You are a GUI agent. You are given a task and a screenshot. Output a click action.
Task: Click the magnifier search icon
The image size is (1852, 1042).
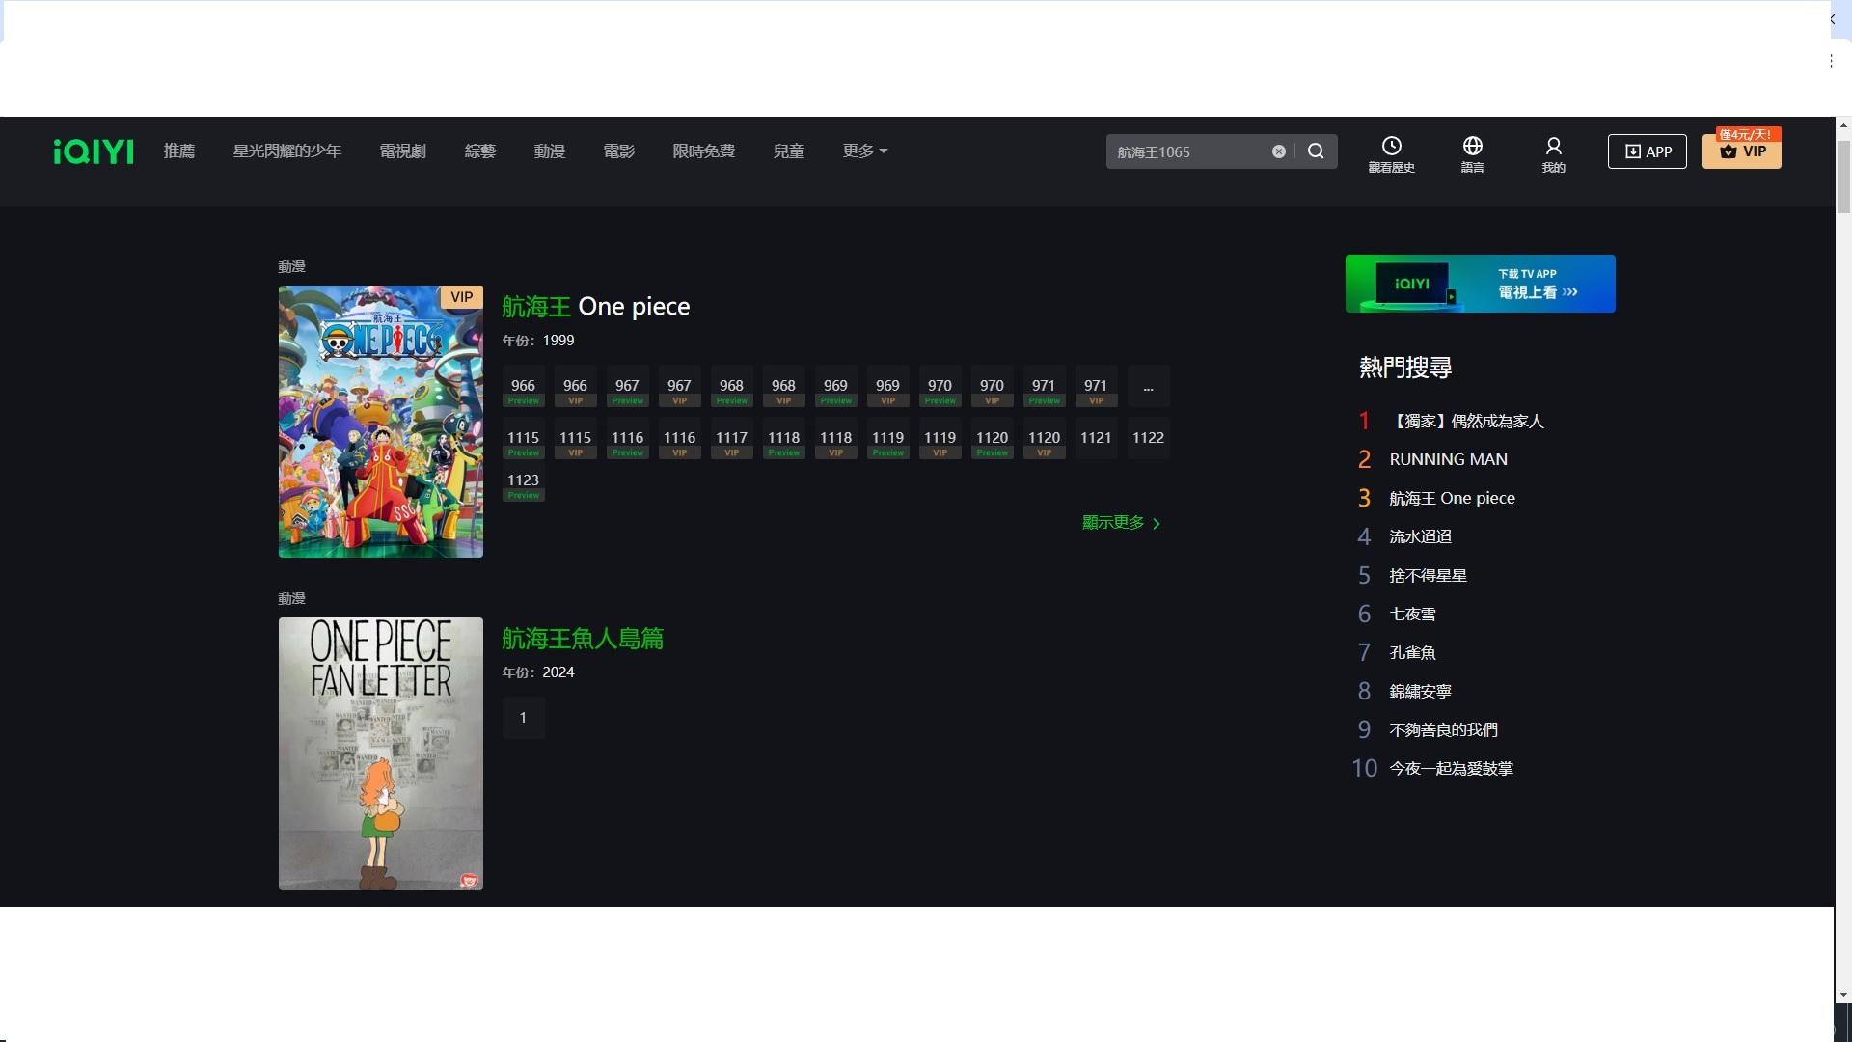pos(1316,151)
